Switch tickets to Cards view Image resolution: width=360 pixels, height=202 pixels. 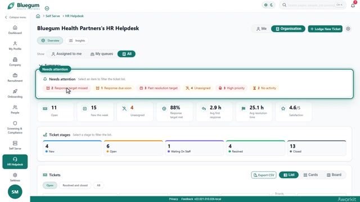[x=310, y=175]
